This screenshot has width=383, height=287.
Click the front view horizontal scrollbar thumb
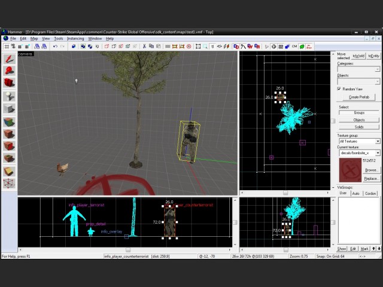point(128,250)
